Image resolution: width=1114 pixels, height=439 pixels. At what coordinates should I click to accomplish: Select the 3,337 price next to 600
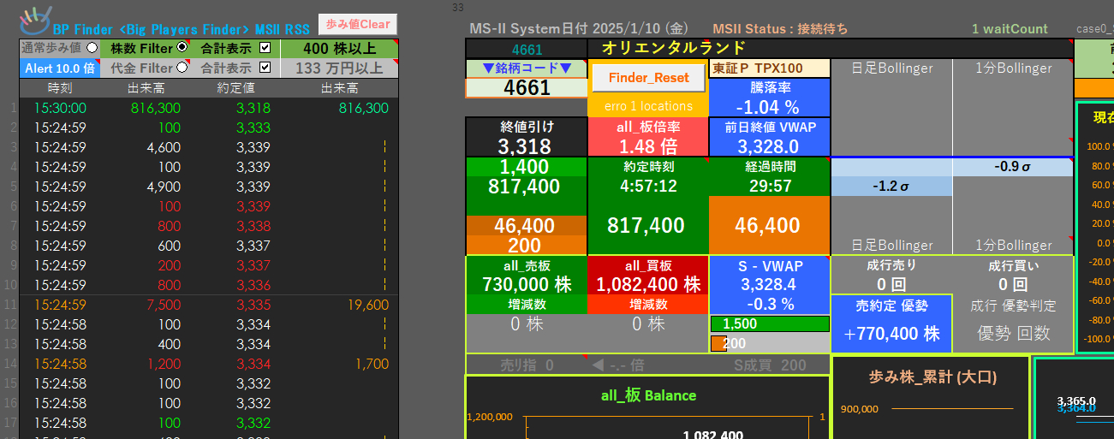pos(254,246)
